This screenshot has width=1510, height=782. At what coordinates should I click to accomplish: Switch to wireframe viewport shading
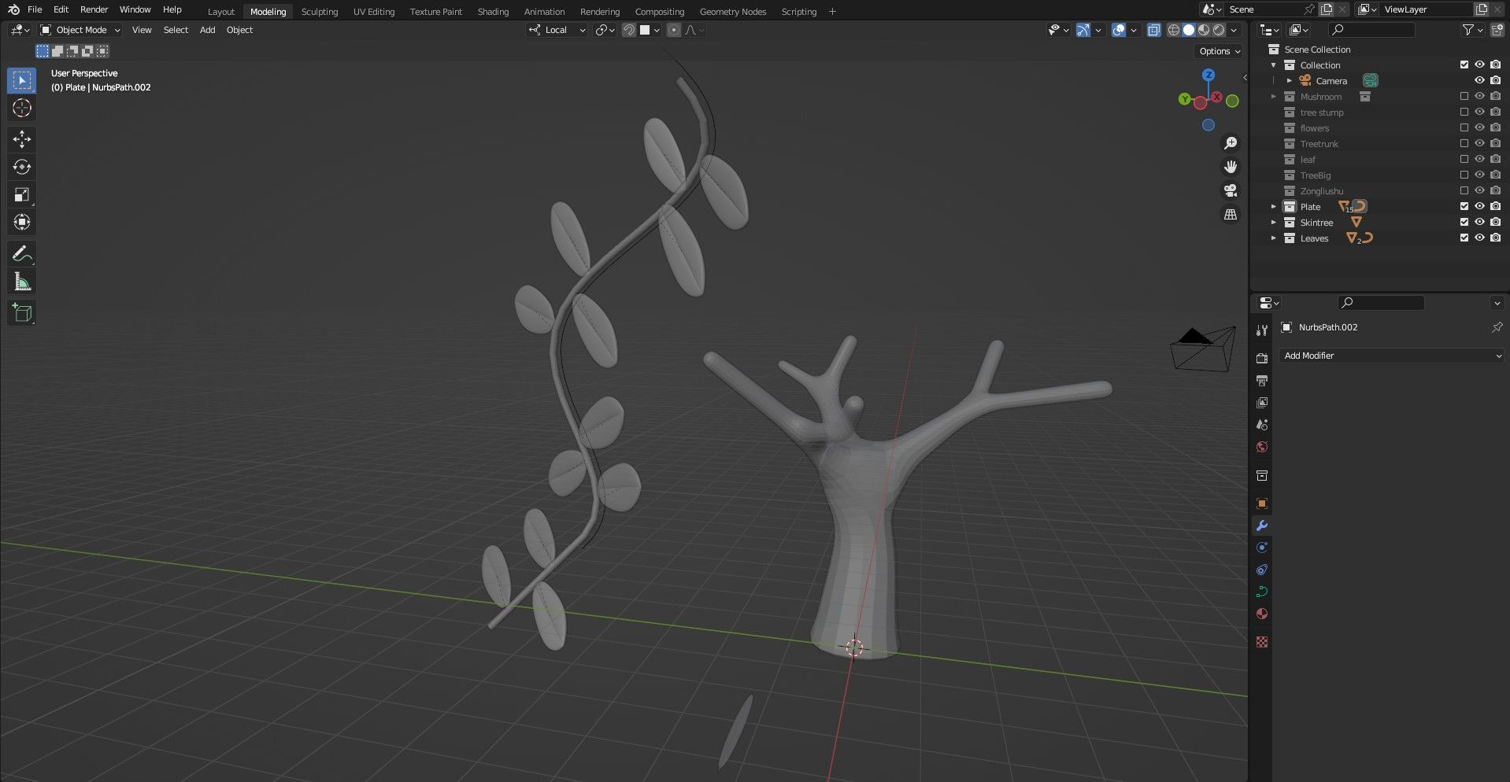[x=1173, y=30]
